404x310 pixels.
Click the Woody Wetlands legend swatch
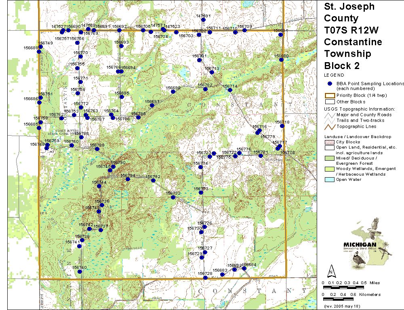click(x=330, y=169)
